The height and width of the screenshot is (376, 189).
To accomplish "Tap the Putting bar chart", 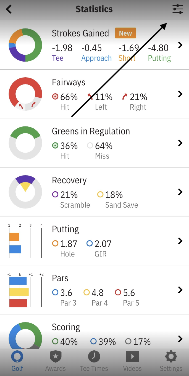I will click(x=25, y=241).
